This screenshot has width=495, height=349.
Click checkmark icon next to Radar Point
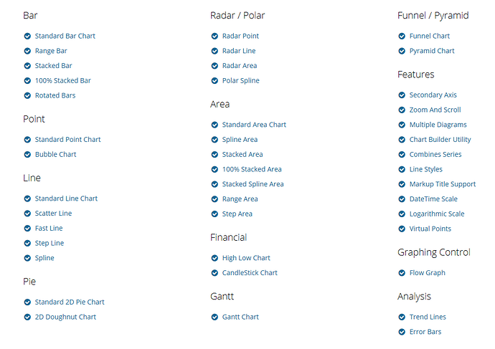tap(214, 37)
